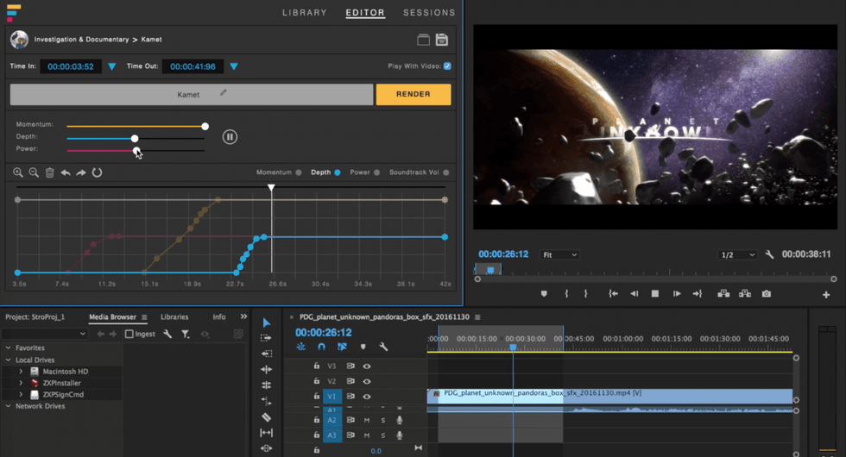Toggle V1 track visibility eye
Viewport: 846px width, 457px height.
pos(367,396)
